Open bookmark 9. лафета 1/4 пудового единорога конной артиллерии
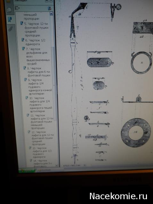Viewport: 153px width, 204px height. pos(40,87)
